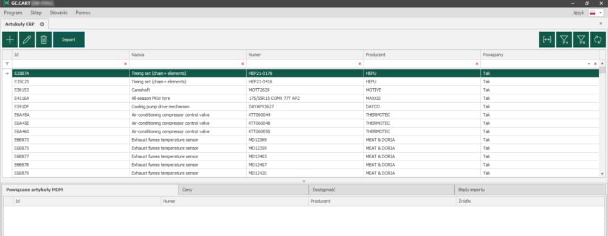Sort by the Nazwa column header
This screenshot has height=236, width=608.
tap(188, 55)
